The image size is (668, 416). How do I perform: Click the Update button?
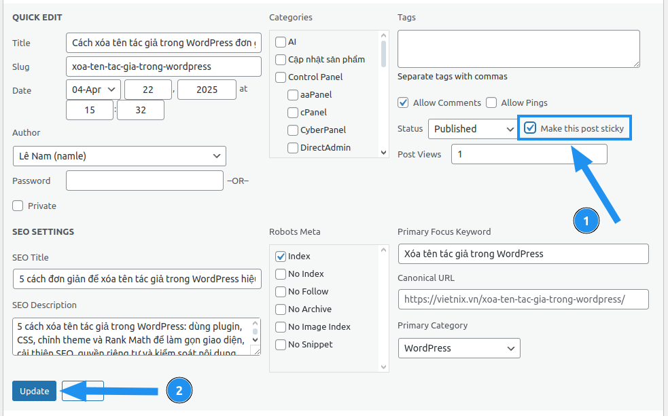(34, 391)
